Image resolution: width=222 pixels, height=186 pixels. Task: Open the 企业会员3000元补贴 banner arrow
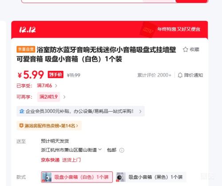(x=140, y=111)
